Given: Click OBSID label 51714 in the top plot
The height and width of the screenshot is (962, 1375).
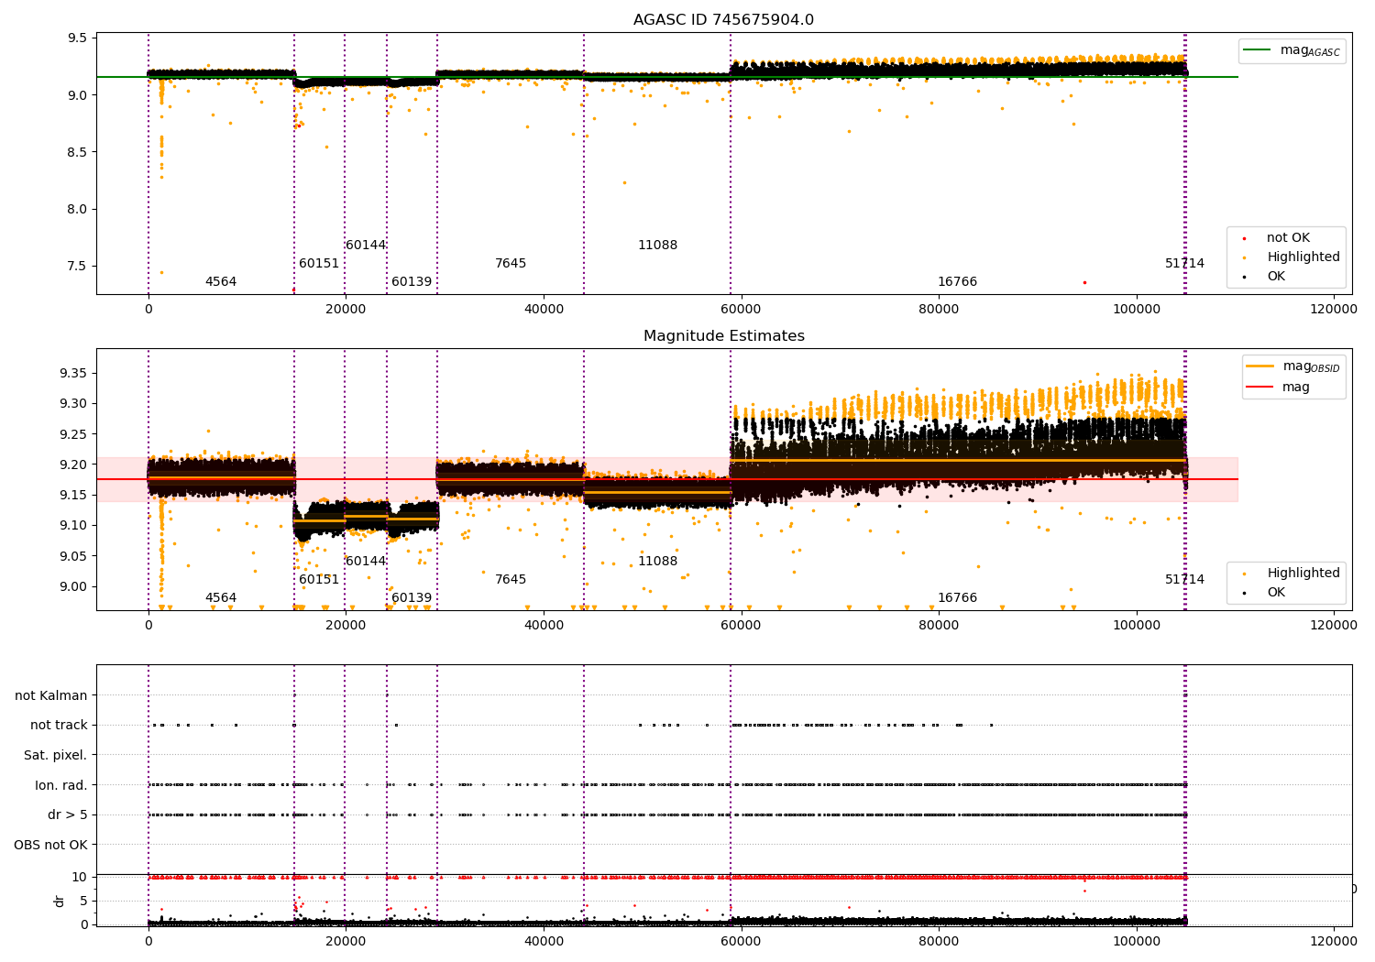Looking at the screenshot, I should coord(1185,264).
